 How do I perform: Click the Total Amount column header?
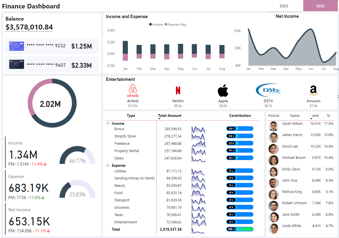169,116
